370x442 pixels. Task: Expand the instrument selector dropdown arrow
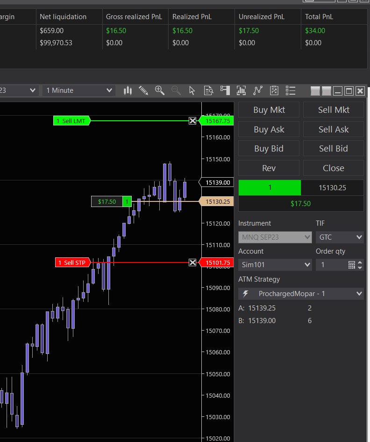pyautogui.click(x=33, y=90)
